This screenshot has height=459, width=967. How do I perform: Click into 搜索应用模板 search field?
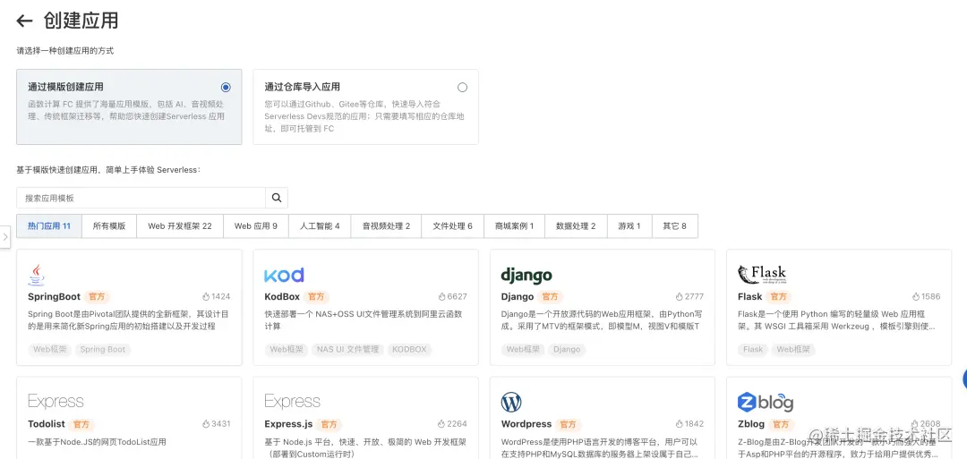pos(141,198)
